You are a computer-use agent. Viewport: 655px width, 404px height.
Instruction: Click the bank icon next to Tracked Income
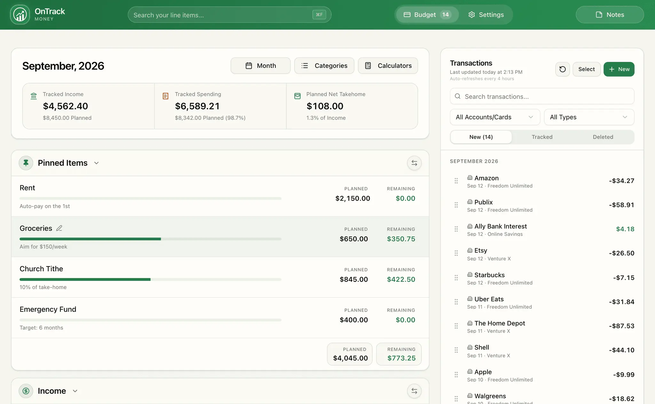(x=34, y=96)
